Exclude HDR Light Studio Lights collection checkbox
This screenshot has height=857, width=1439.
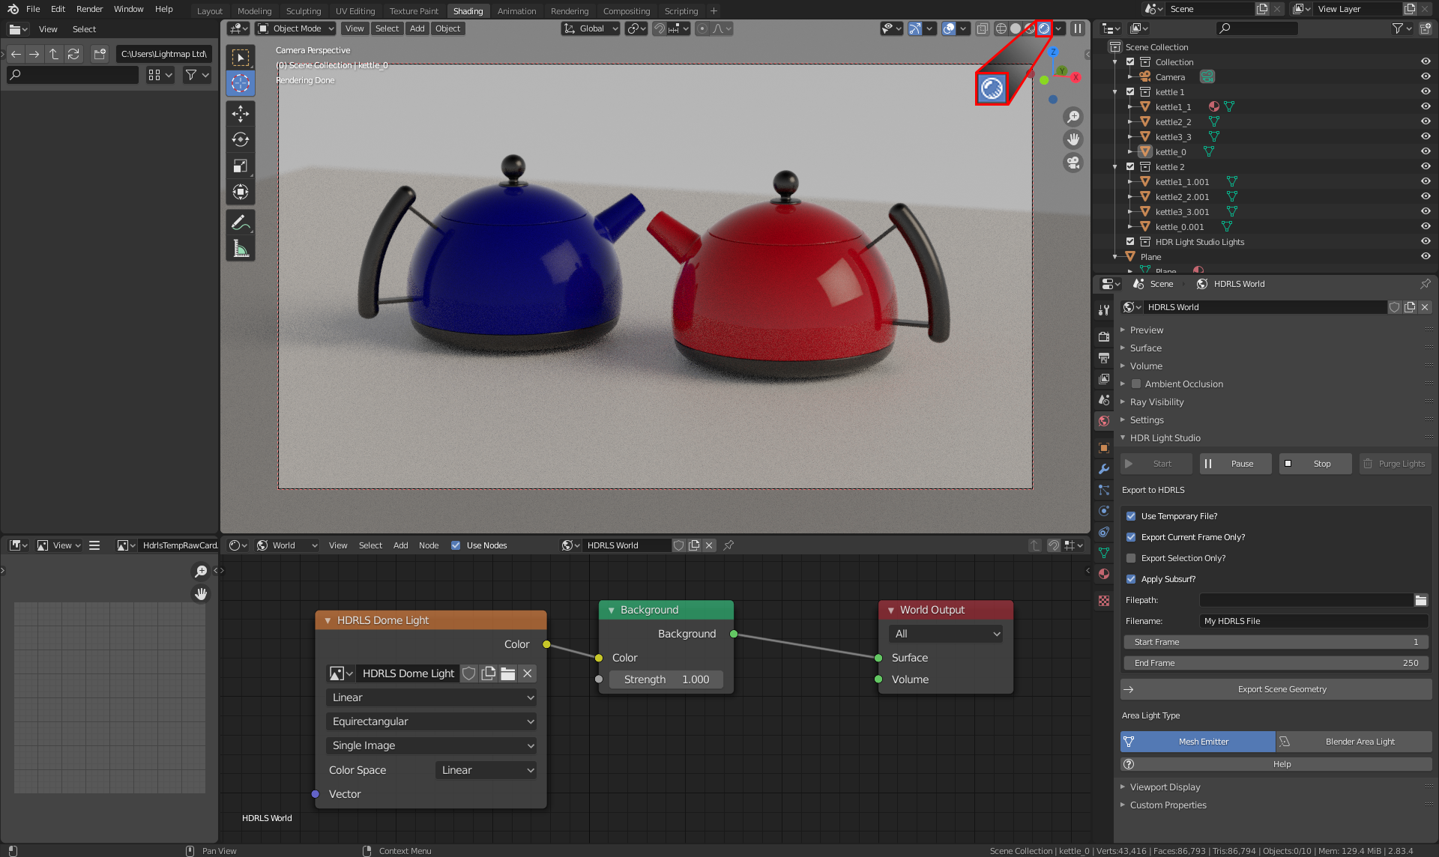[1130, 241]
